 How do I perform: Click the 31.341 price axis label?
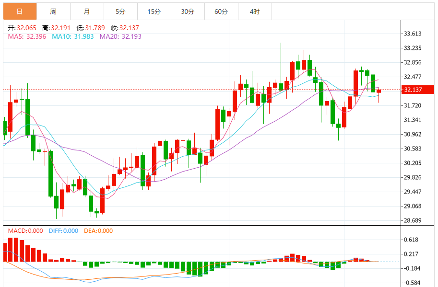coord(413,120)
